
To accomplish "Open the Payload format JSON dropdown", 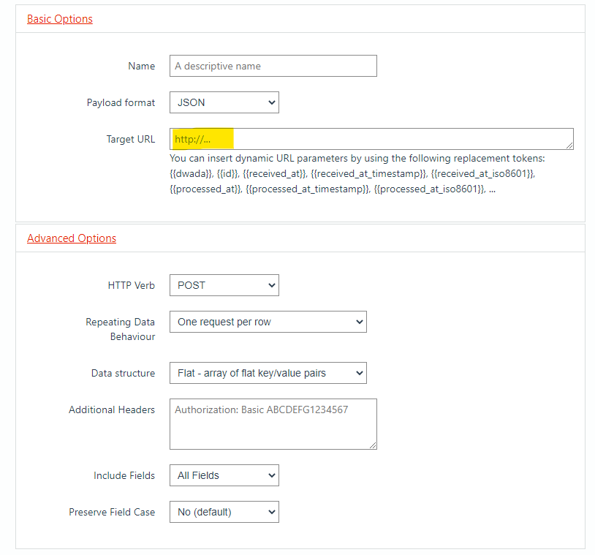I will pos(224,102).
